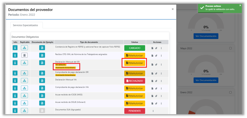View file icon in Acuse recibido de SISUB actions
Screen dimensions: 247x118
[152, 103]
